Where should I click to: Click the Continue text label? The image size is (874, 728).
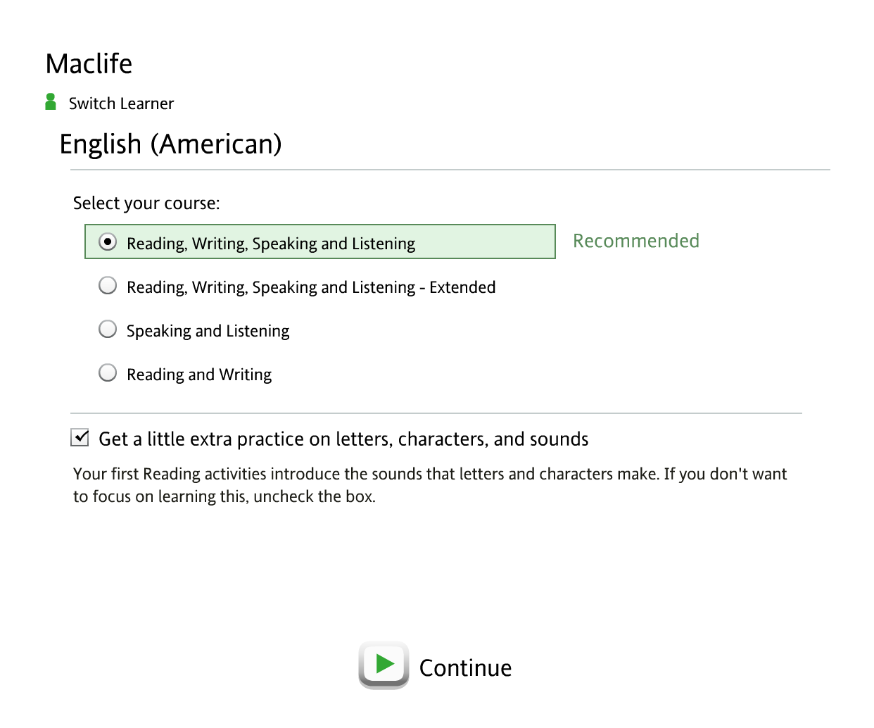point(465,667)
